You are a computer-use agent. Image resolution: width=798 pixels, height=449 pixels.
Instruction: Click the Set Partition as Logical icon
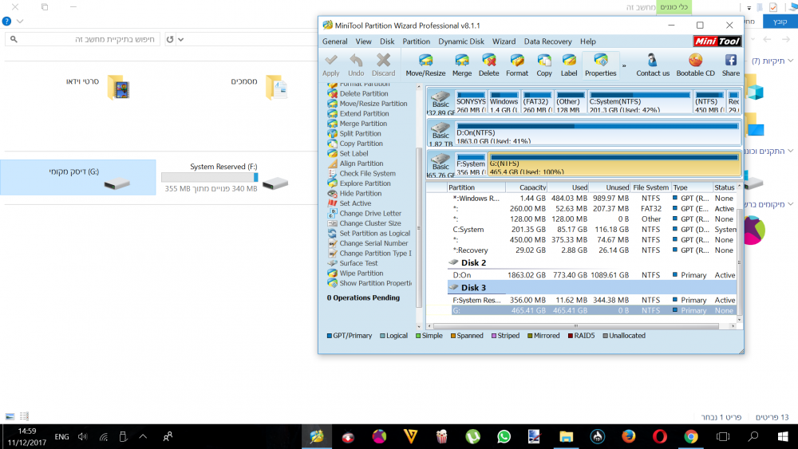[332, 234]
